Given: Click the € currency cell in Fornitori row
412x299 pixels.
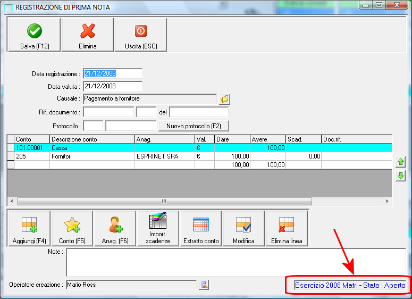Looking at the screenshot, I should point(205,156).
